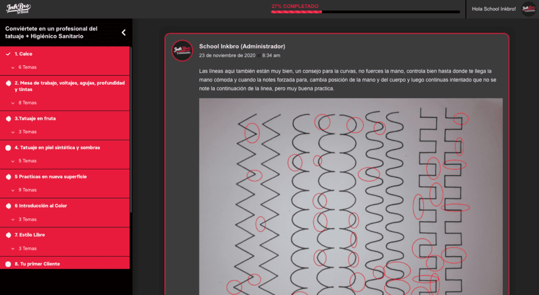
Task: Toggle completion circle for Practicas en nueva superficie
Action: tap(8, 177)
